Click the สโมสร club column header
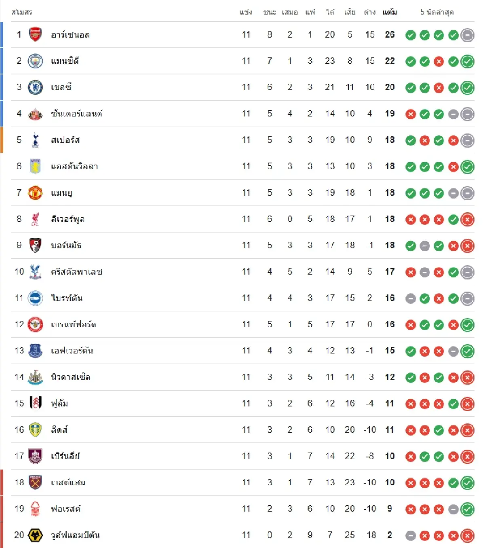This screenshot has width=485, height=548. (22, 12)
